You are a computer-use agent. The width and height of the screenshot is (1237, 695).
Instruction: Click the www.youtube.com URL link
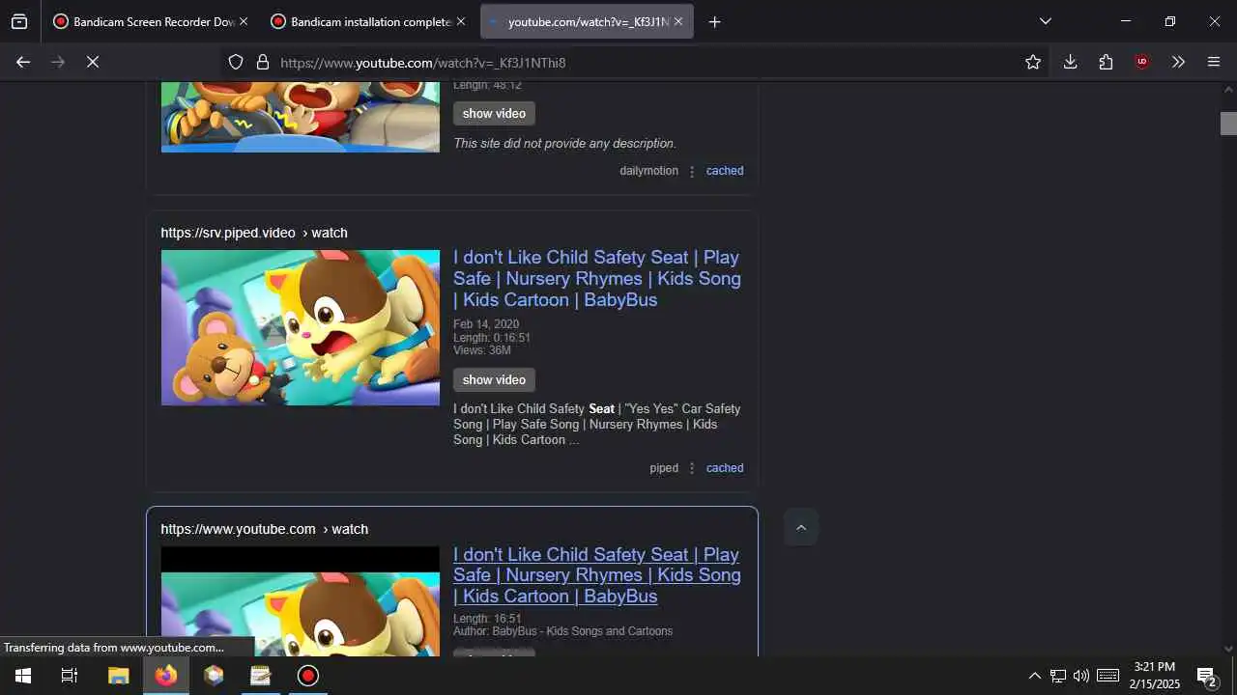[x=265, y=529]
